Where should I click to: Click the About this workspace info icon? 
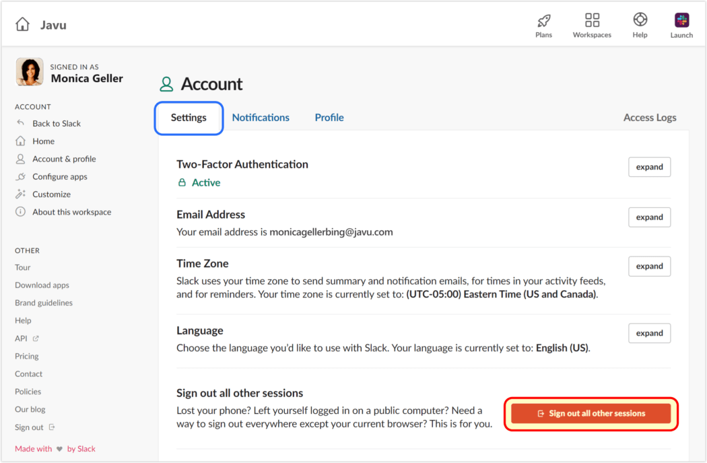20,211
